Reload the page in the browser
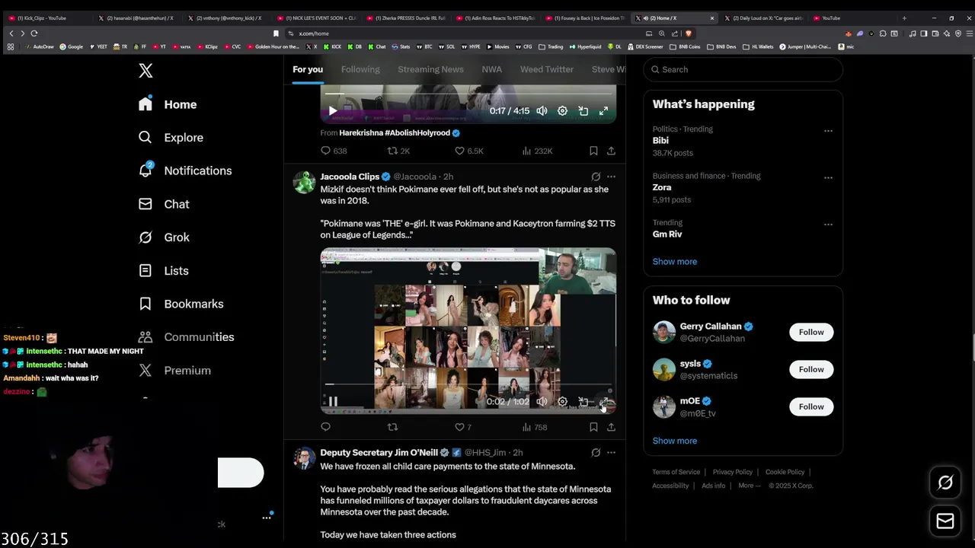The width and height of the screenshot is (975, 548). coord(34,33)
